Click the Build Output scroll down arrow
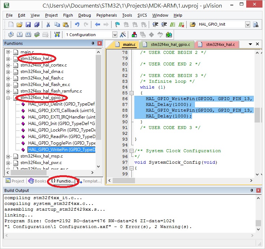The height and width of the screenshot is (249, 265). coord(258,229)
